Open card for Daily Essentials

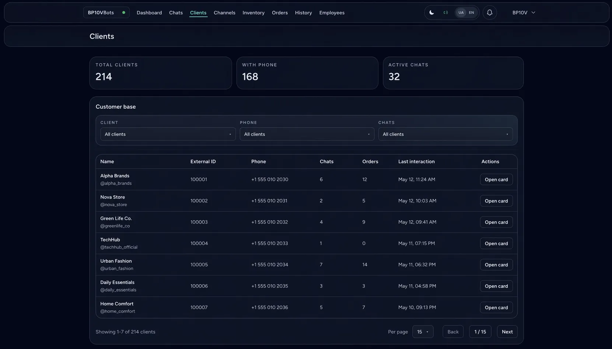coord(496,286)
